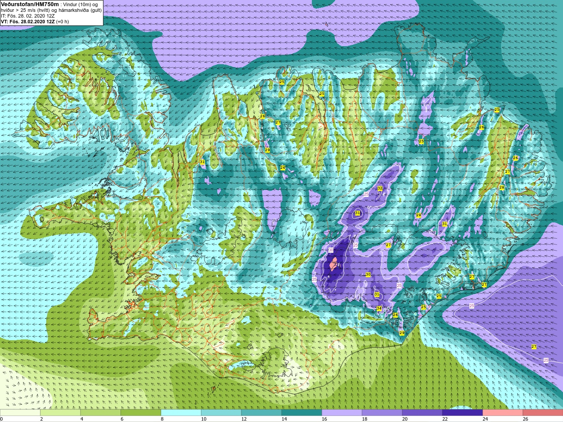Click the legend scale number '14'
The width and height of the screenshot is (563, 422).
coord(284,419)
